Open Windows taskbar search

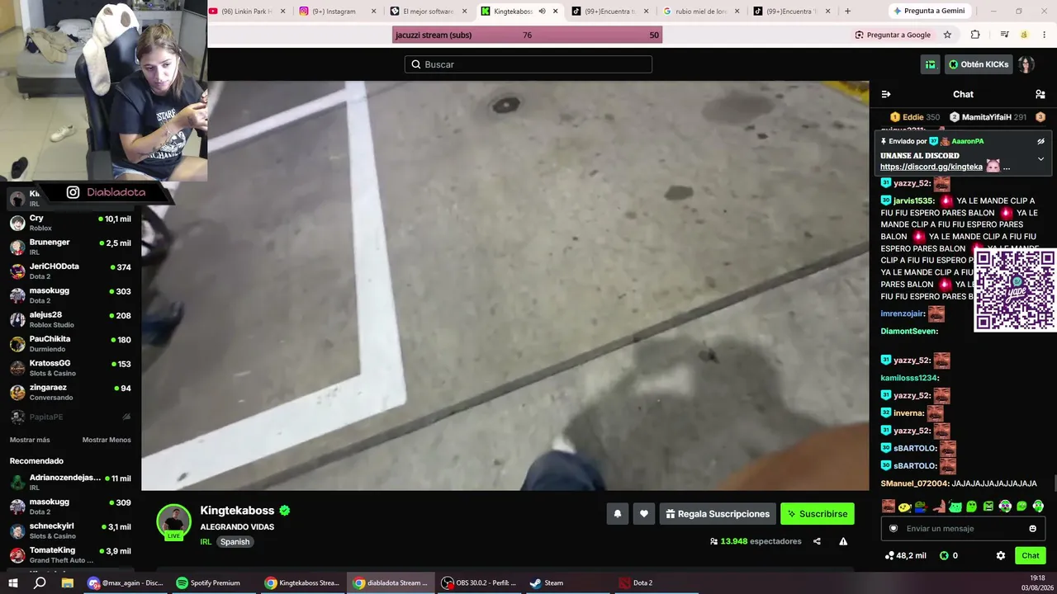point(40,582)
